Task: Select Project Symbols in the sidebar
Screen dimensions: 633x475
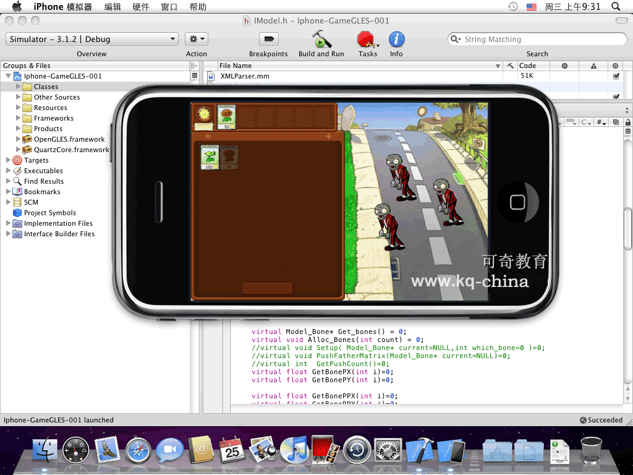Action: (49, 213)
